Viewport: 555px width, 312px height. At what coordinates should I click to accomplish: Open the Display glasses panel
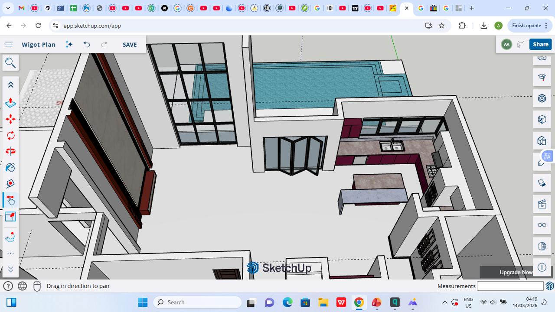[x=542, y=225]
